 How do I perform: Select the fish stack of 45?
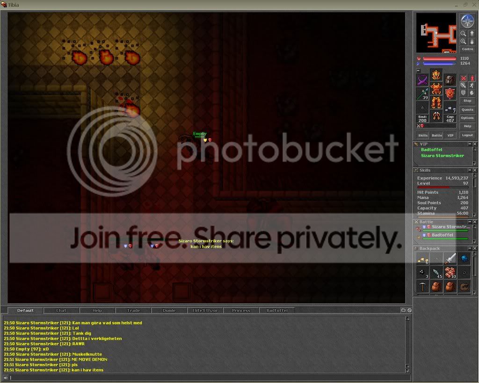tap(436, 273)
